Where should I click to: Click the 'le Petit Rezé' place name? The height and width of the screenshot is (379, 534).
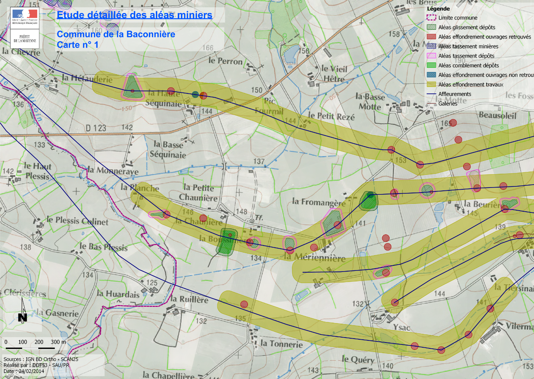(331, 116)
